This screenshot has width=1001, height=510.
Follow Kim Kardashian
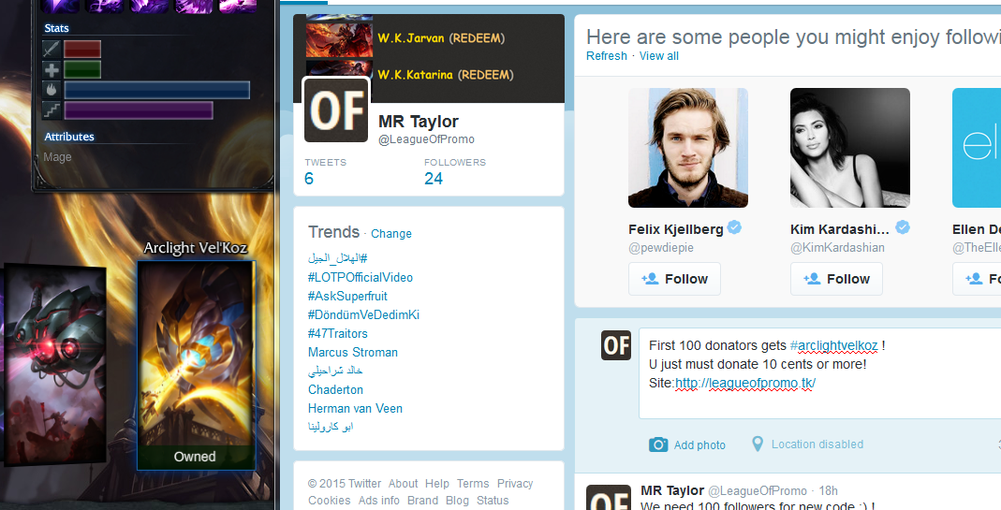(836, 279)
